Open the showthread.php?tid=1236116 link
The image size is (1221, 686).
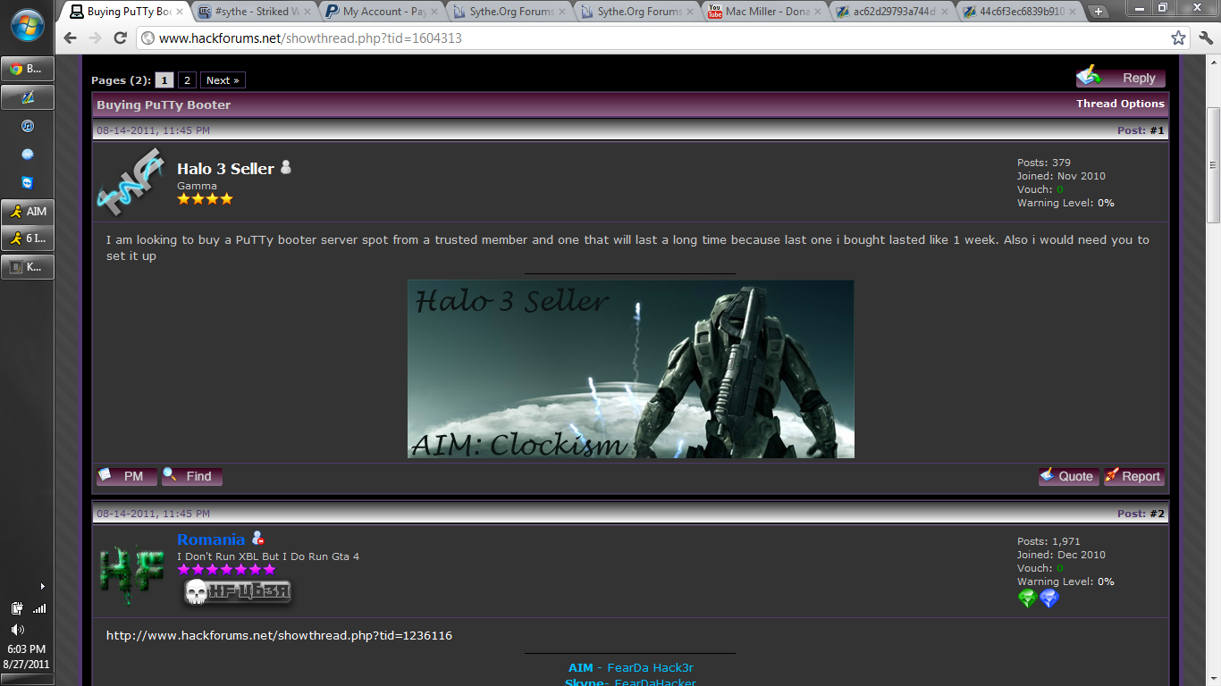click(279, 636)
